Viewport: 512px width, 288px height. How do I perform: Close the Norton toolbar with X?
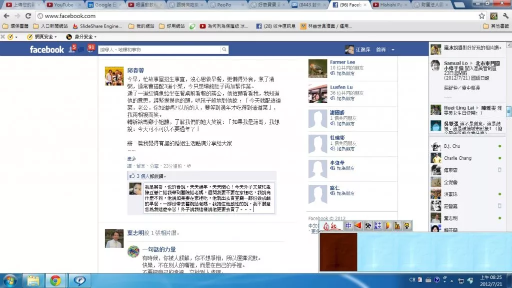tap(3, 37)
